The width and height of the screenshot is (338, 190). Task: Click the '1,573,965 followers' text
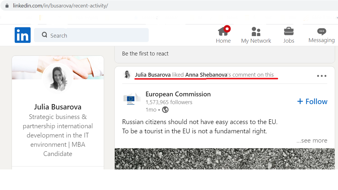click(169, 102)
